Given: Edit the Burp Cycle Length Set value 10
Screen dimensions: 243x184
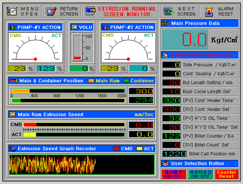Looking at the screenshot, I should 172,91.
